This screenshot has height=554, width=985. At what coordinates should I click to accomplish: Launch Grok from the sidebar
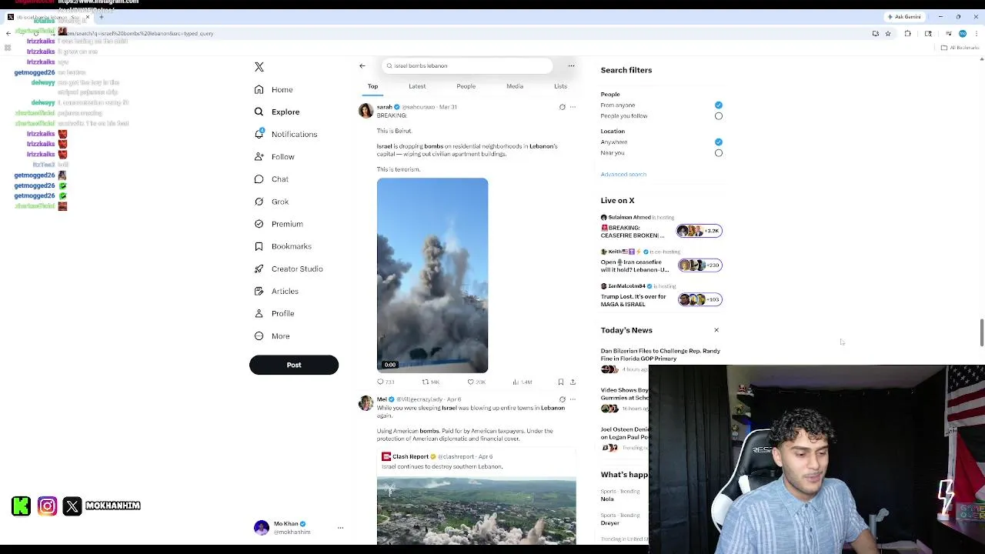(x=272, y=202)
